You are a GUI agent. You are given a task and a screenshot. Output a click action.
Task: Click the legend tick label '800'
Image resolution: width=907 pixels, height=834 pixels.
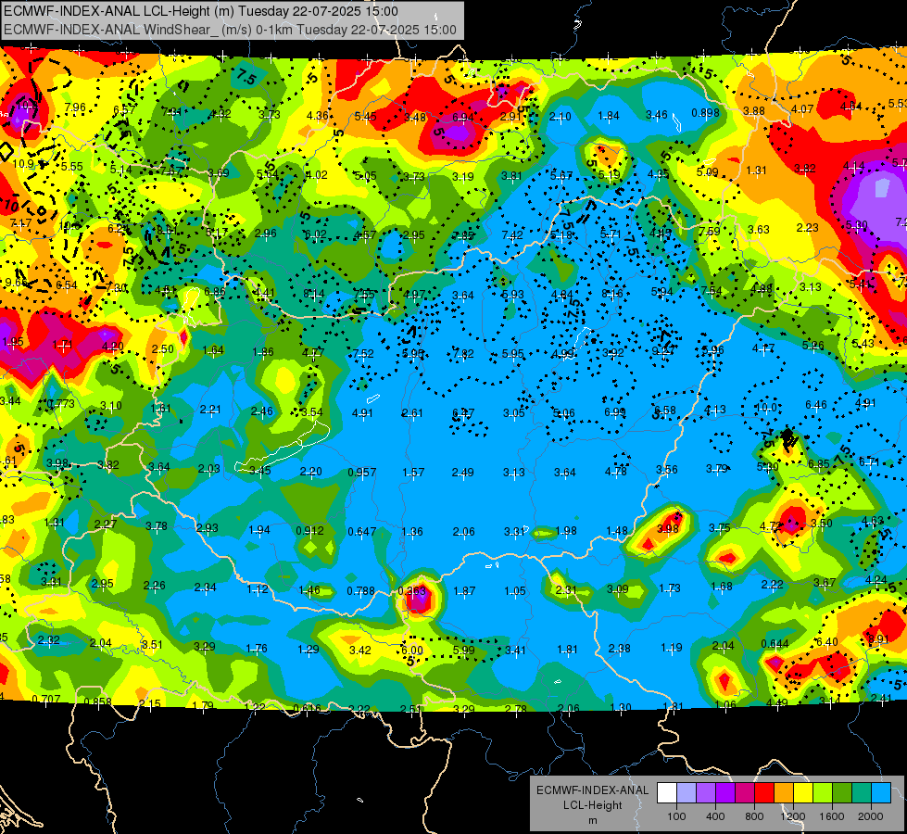pyautogui.click(x=754, y=816)
